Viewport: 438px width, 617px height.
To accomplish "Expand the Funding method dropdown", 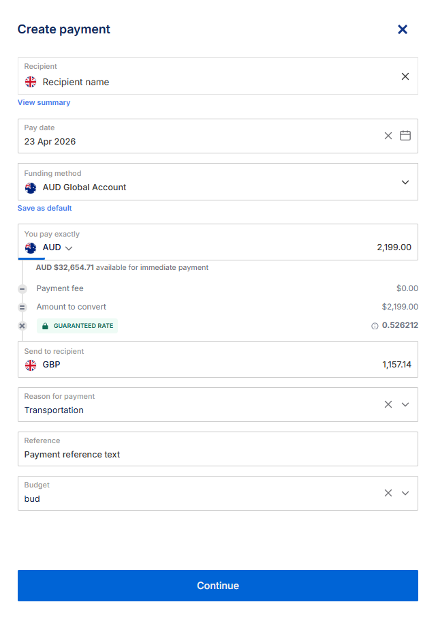I will 405,182.
